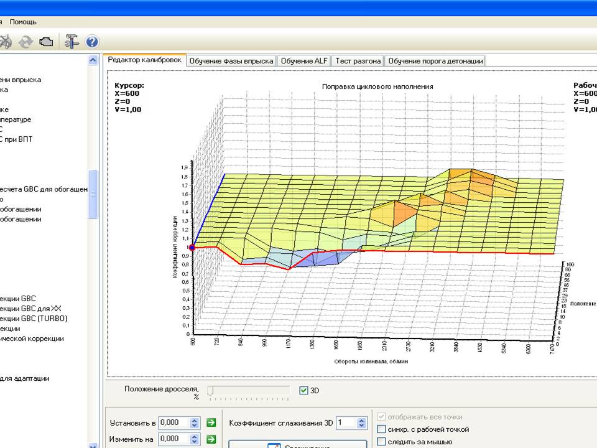
Task: Open the engine diagnostics icon in toolbar
Action: click(x=46, y=41)
